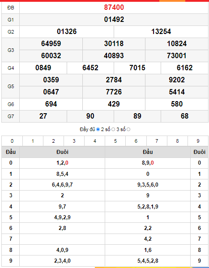Click the head digits cell "5,4,5,2,8"

(x=148, y=261)
